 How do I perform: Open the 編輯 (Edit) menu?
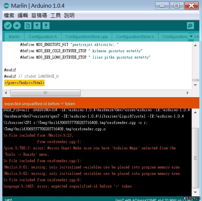[x=23, y=15]
